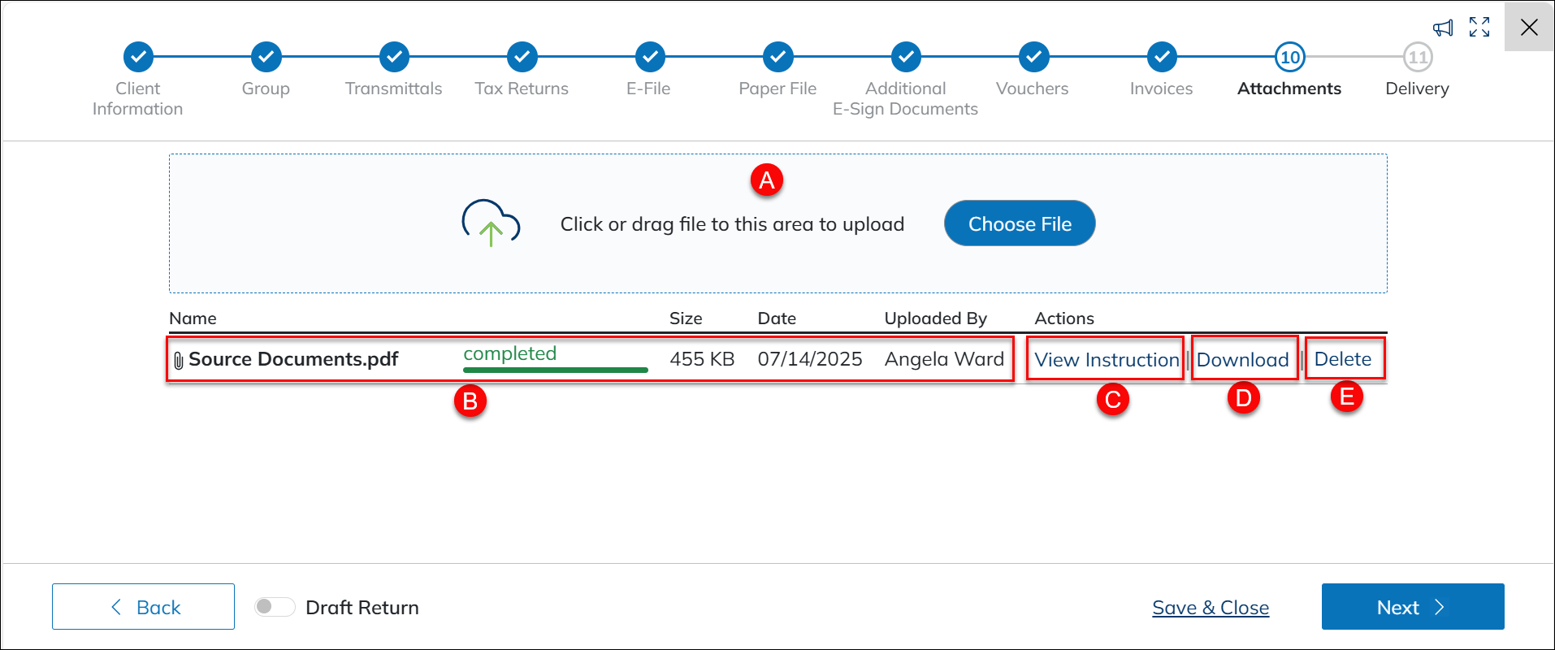Screen dimensions: 1555x650
Task: Click the paperclip icon beside Source Documents.pdf
Action: point(179,360)
